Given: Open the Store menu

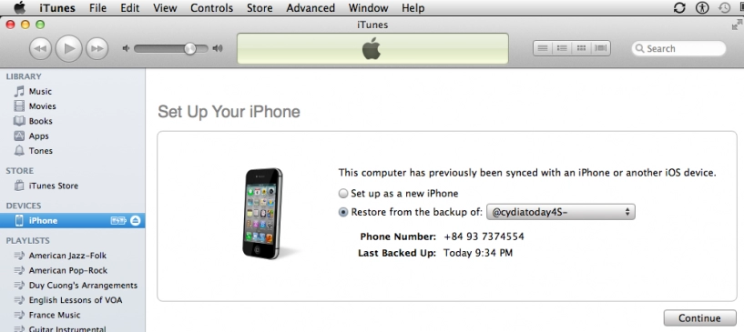Looking at the screenshot, I should point(260,8).
